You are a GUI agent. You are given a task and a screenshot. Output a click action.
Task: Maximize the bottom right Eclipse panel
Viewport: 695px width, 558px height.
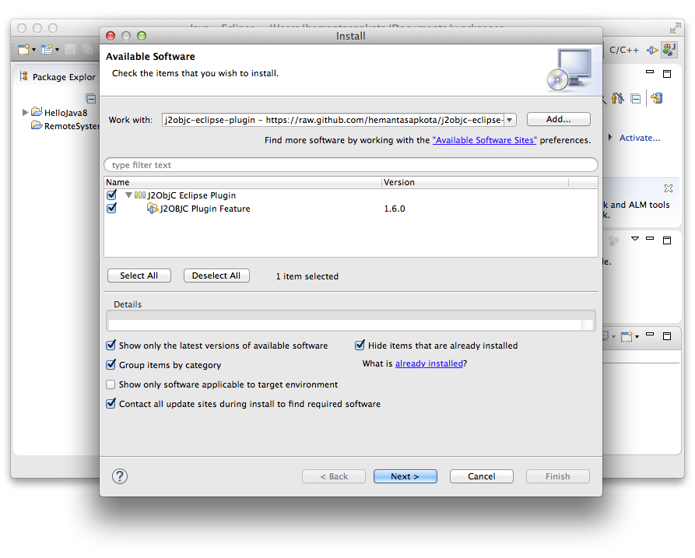(667, 336)
